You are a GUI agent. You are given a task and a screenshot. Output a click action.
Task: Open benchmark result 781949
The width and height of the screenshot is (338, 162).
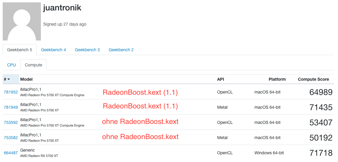[11, 108]
